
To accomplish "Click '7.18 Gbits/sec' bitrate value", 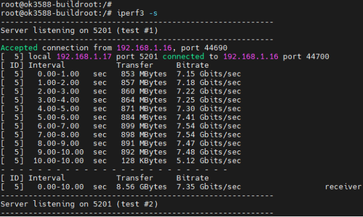I will click(x=208, y=83).
